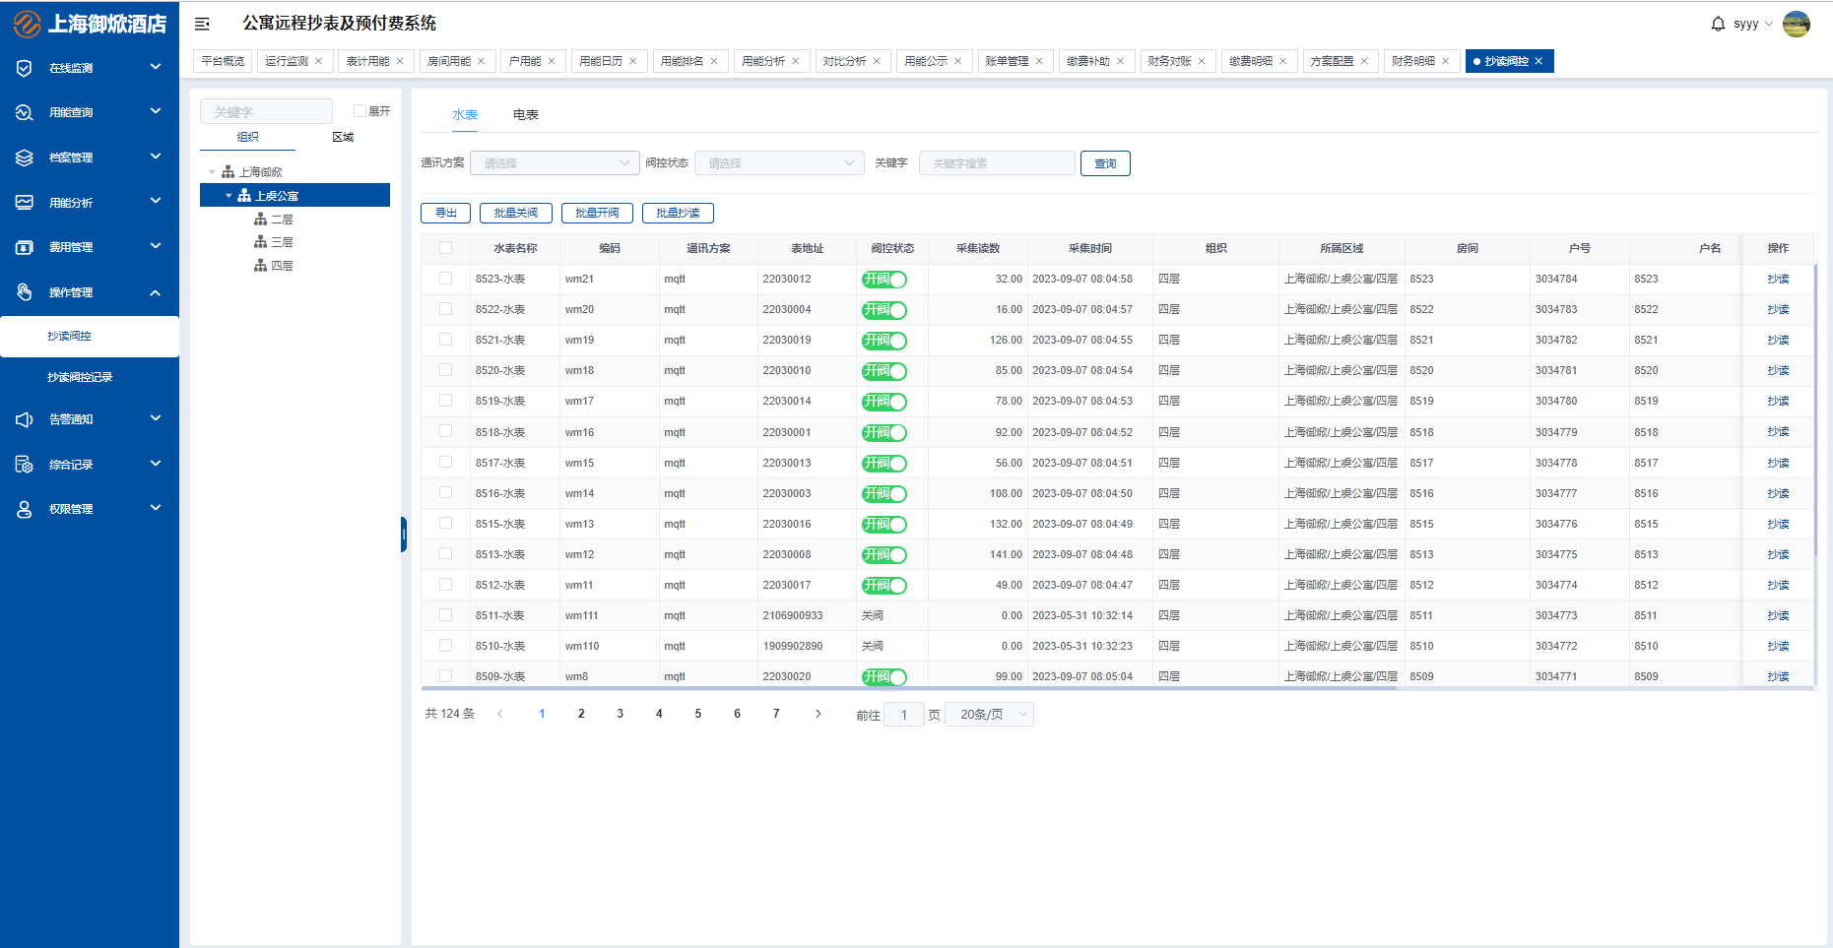Click the 档案管理 layers icon
Viewport: 1833px width, 948px height.
25,158
